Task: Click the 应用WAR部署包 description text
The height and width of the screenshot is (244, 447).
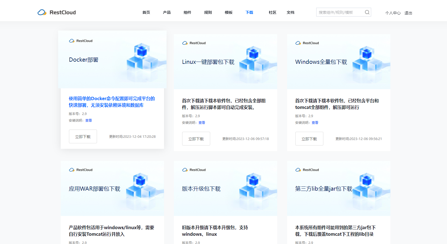Action: tap(112, 231)
